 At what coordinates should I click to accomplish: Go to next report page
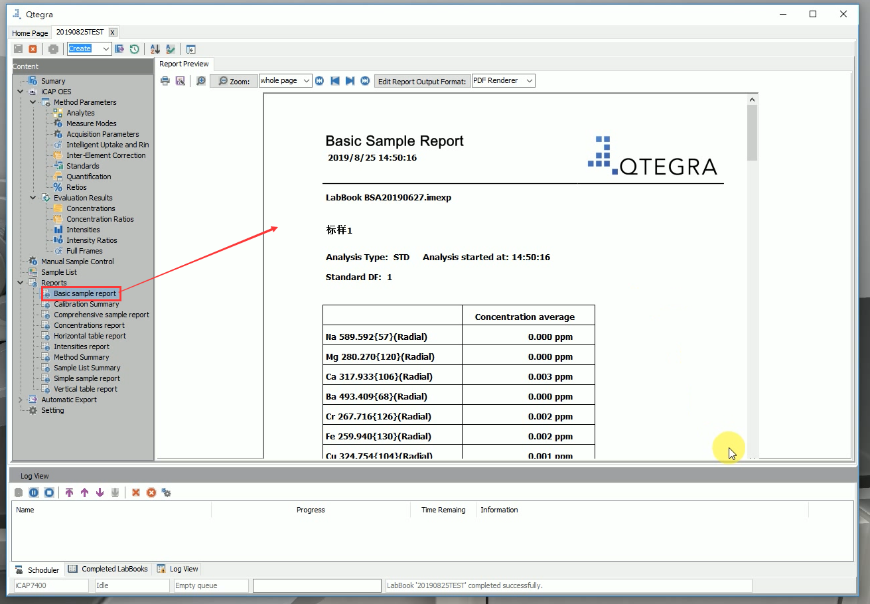click(x=350, y=81)
